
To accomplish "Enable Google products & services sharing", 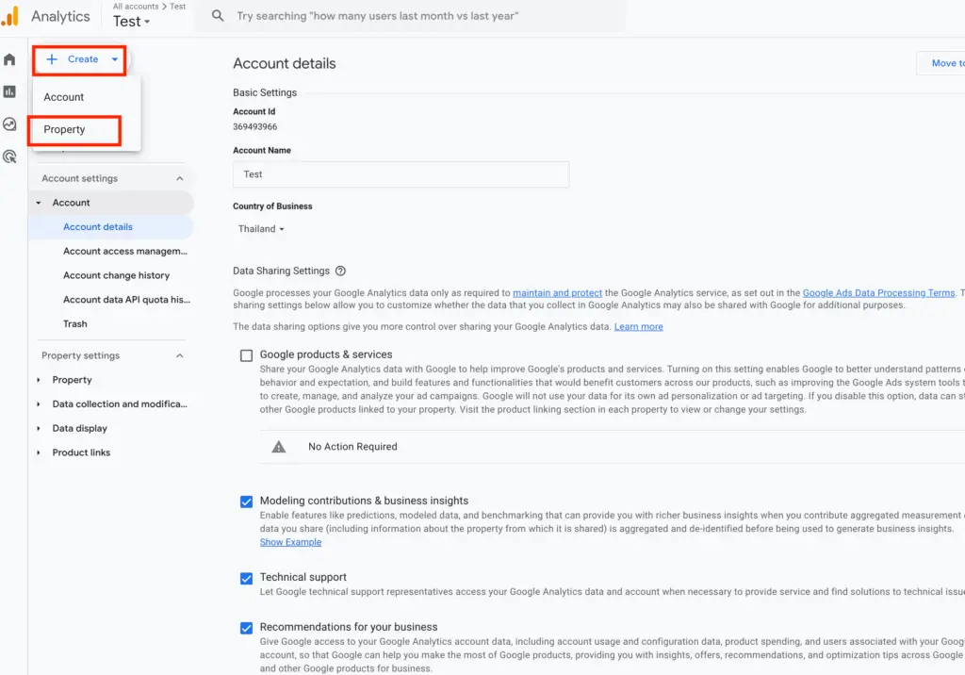I will pyautogui.click(x=246, y=355).
